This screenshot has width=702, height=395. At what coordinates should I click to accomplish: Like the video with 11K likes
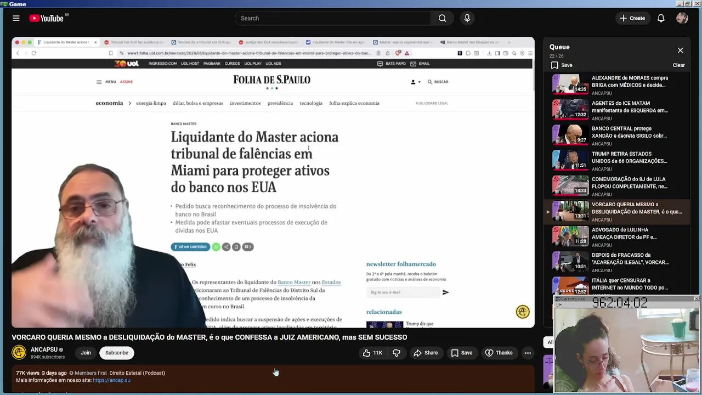pyautogui.click(x=372, y=353)
